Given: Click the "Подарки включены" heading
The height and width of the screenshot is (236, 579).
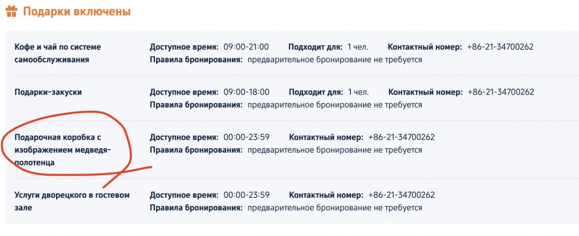Looking at the screenshot, I should [77, 12].
